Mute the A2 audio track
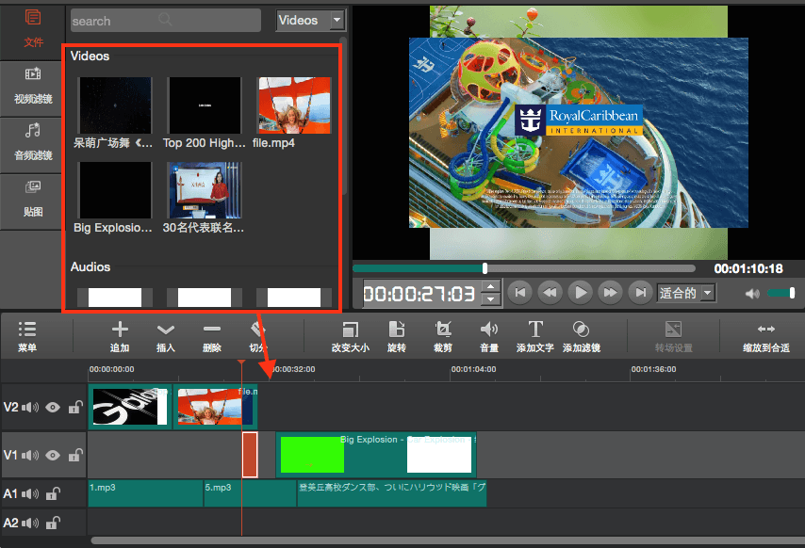The image size is (805, 548). [x=30, y=523]
